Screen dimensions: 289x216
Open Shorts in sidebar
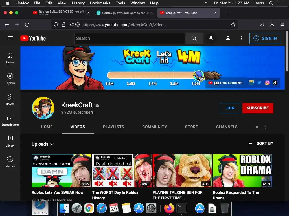pos(10,100)
